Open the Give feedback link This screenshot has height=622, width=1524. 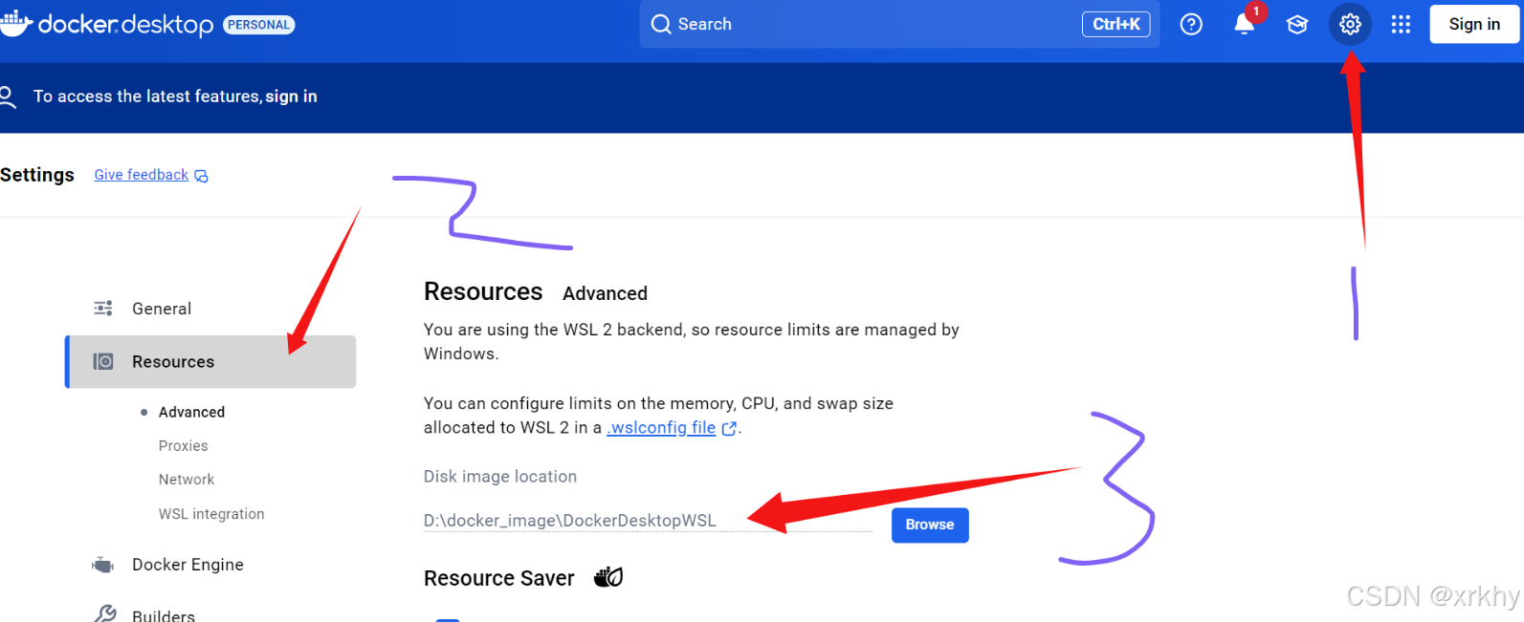[x=142, y=175]
